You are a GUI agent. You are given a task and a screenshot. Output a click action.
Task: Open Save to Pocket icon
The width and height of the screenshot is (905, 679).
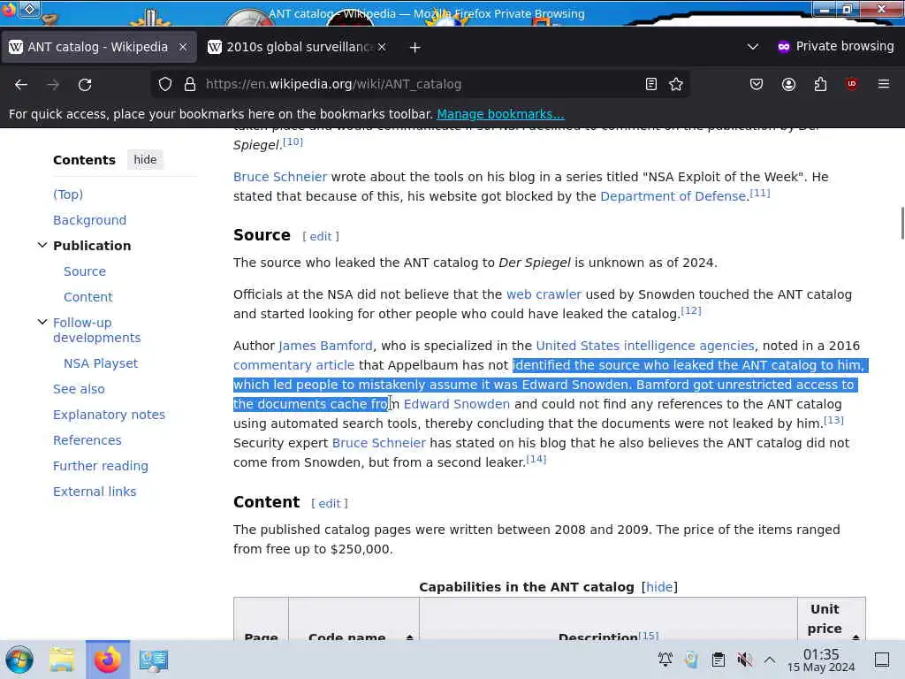click(x=757, y=84)
